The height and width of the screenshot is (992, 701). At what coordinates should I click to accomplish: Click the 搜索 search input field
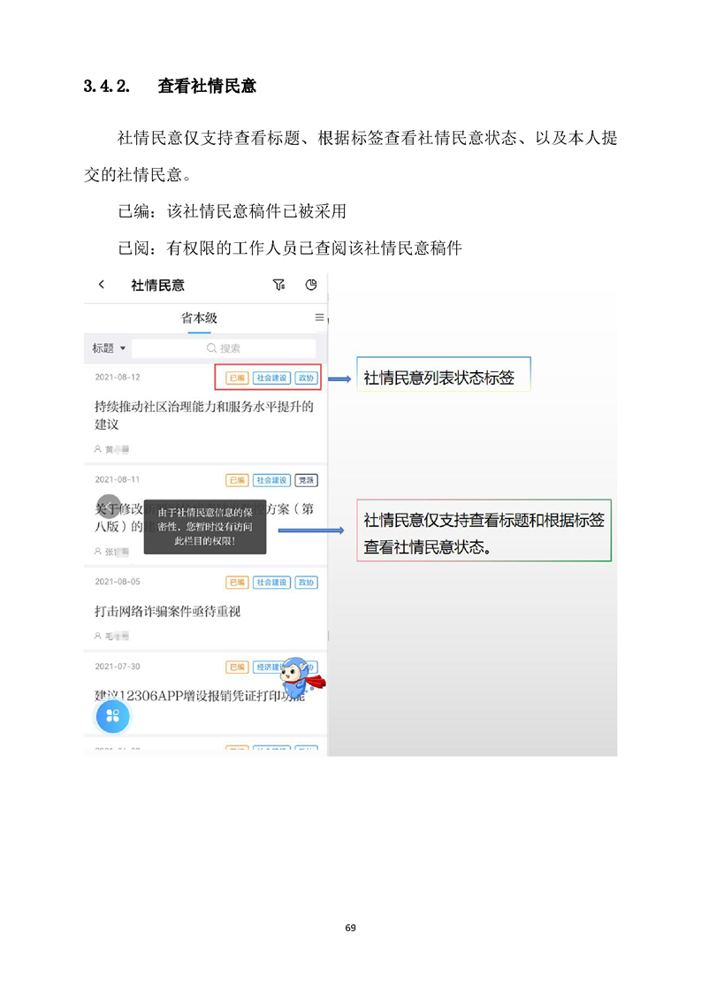point(224,348)
